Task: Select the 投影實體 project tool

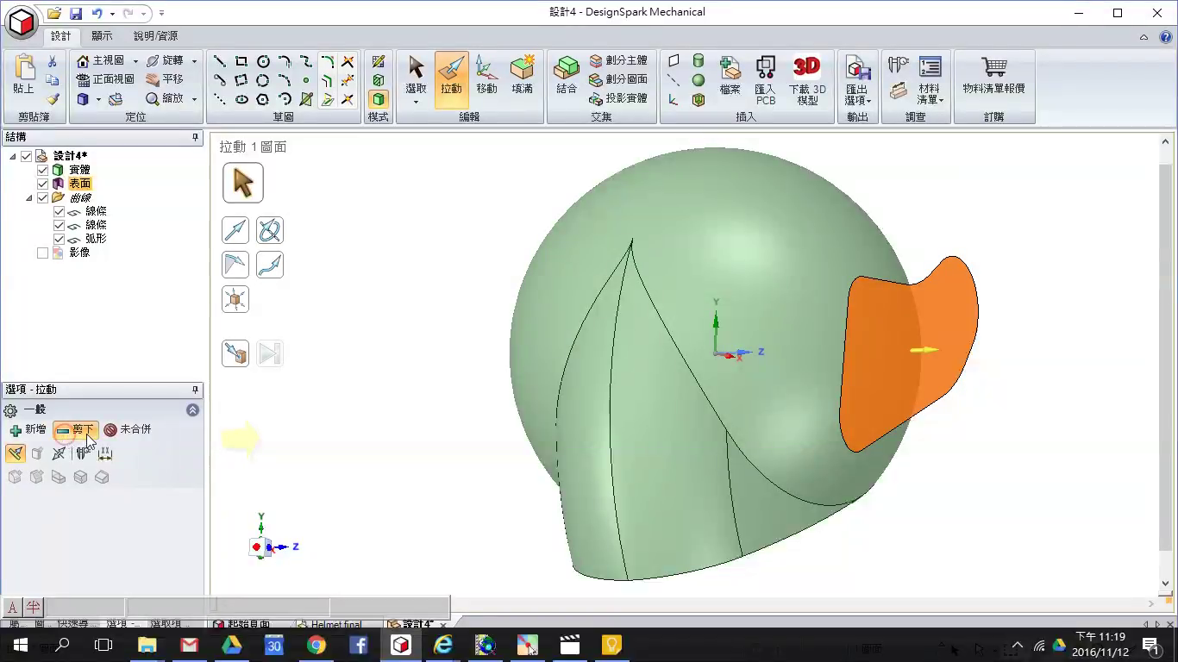Action: coord(617,98)
